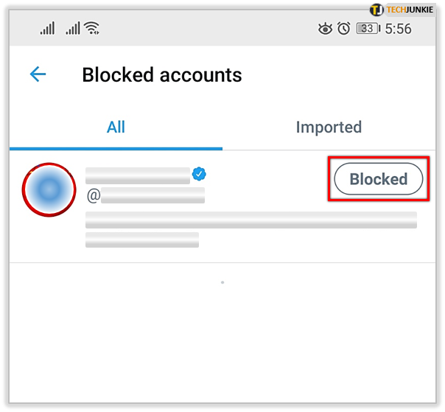Tap the first cellular signal icon
Viewport: 445px width, 412px height.
click(x=48, y=29)
